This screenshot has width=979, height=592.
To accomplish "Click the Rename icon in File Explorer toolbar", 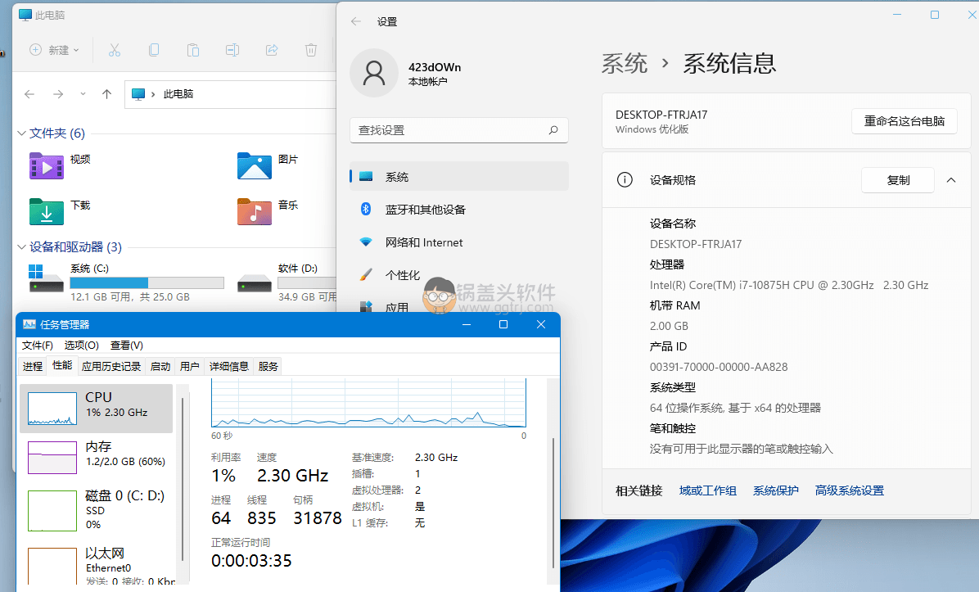I will pos(232,50).
